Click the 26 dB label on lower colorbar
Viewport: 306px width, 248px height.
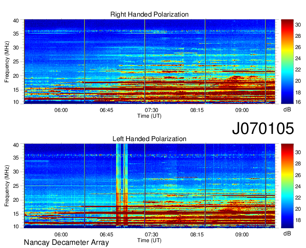(x=298, y=175)
